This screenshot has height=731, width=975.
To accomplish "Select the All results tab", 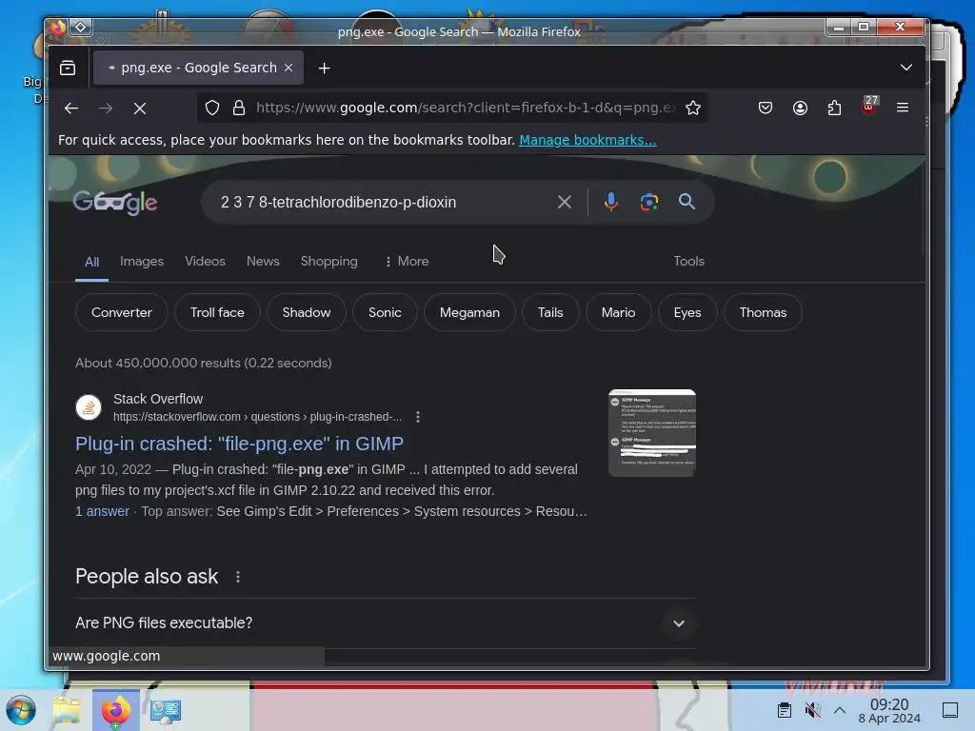I will point(92,262).
